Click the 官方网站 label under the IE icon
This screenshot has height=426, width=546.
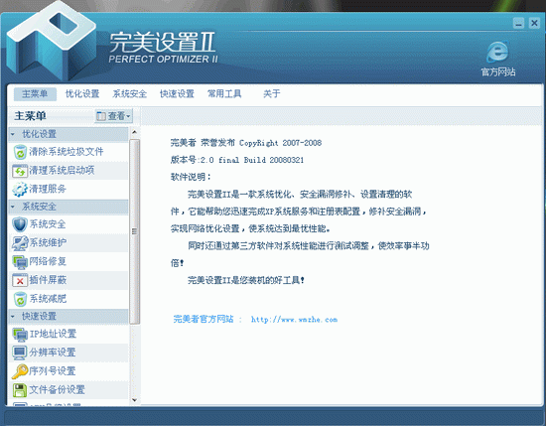point(498,72)
